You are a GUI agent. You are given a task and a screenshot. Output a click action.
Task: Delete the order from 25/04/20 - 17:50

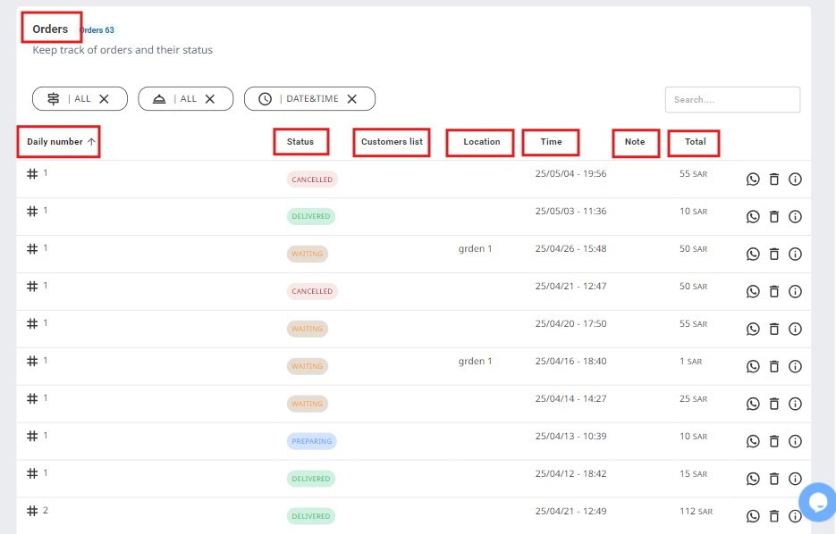tap(774, 330)
